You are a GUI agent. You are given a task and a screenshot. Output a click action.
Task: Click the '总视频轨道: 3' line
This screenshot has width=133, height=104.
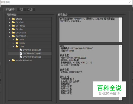pyautogui.click(x=67, y=79)
